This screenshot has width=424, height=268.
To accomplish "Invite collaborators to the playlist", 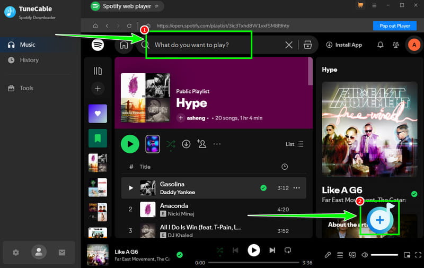I will tap(201, 144).
